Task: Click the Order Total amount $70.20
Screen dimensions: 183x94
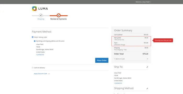Action: [145, 54]
